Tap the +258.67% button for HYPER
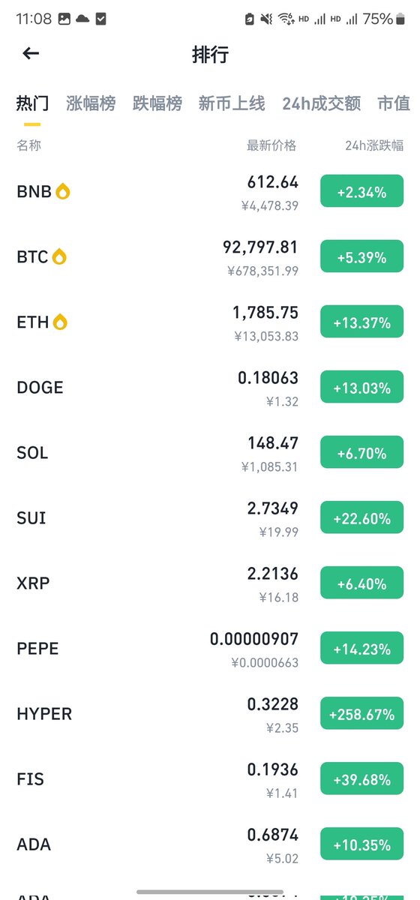 click(361, 715)
